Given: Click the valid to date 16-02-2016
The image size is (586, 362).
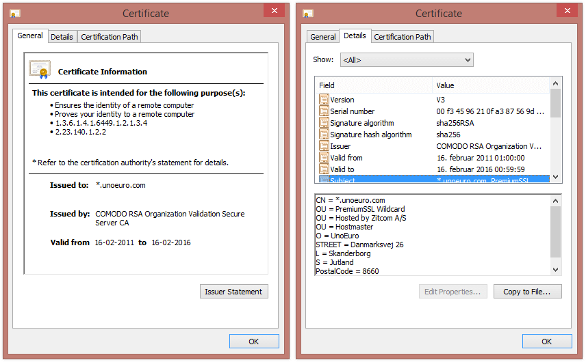Looking at the screenshot, I should (171, 242).
